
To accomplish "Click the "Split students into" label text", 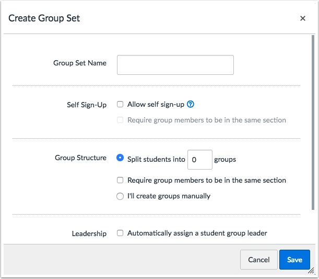I will click(x=156, y=160).
